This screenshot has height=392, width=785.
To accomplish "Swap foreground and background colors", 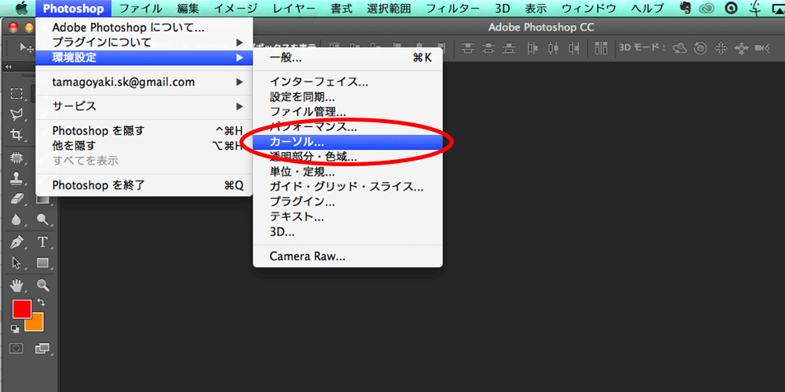I will (x=41, y=303).
